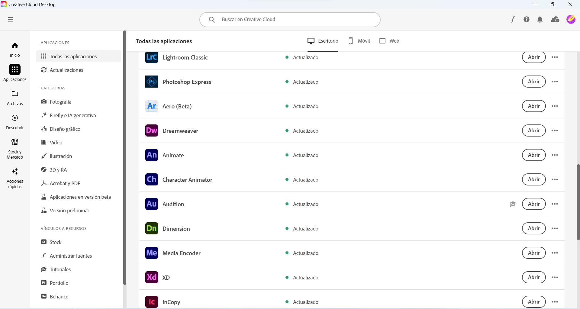Screen dimensions: 580x309
Task: Switch to the Web tab
Action: (389, 41)
